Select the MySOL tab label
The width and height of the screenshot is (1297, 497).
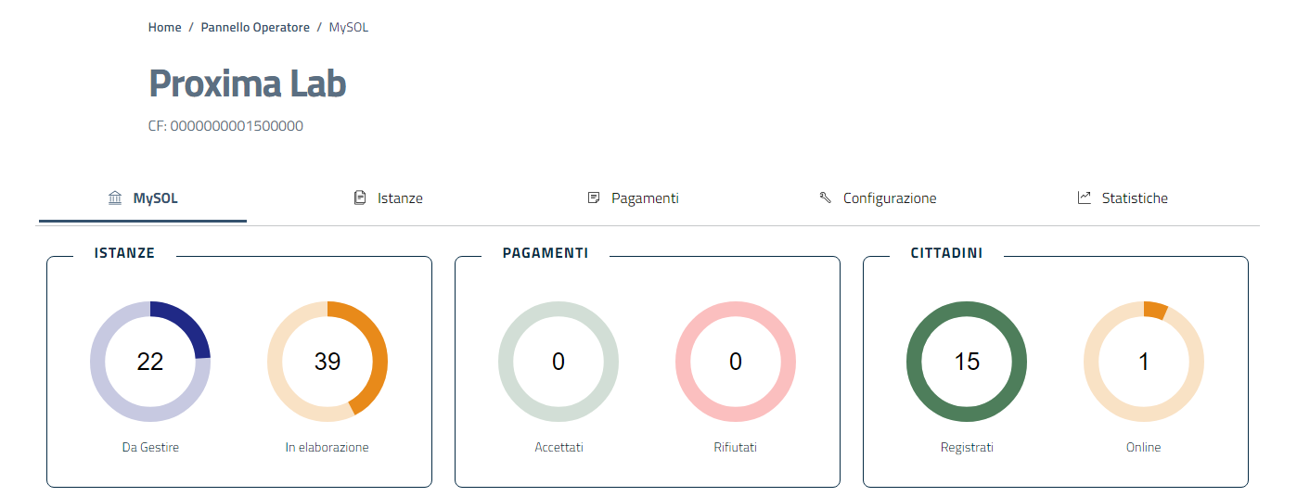(x=155, y=198)
